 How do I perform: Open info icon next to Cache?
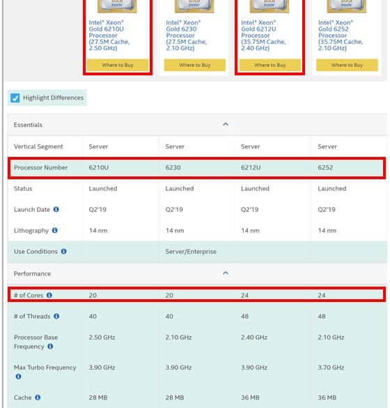click(38, 398)
